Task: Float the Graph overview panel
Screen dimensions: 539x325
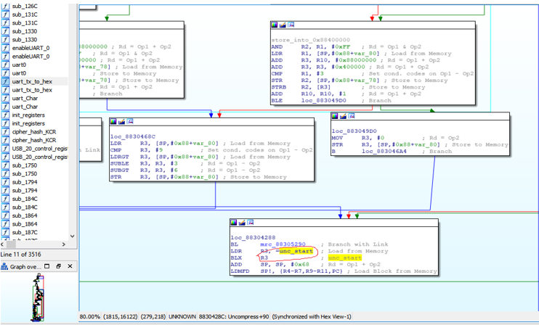Action: pyautogui.click(x=58, y=266)
